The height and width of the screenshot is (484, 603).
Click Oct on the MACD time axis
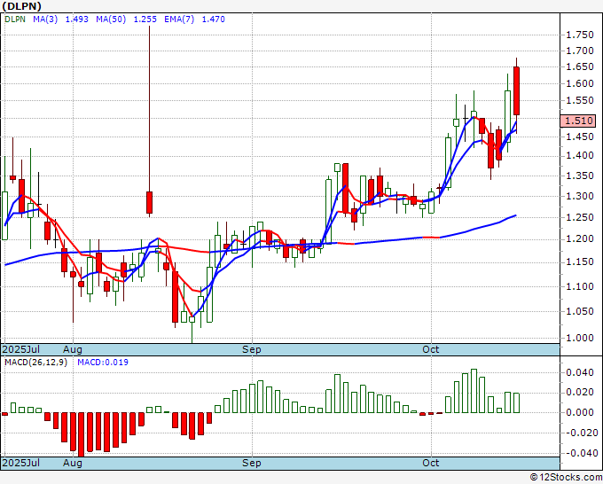click(430, 463)
